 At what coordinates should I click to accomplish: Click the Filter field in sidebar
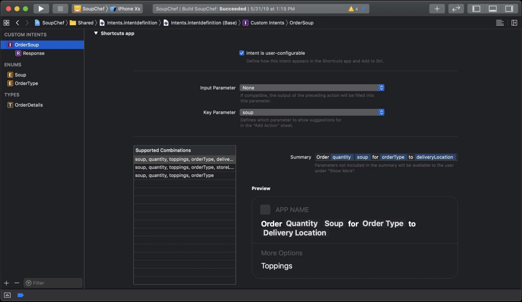coord(53,283)
